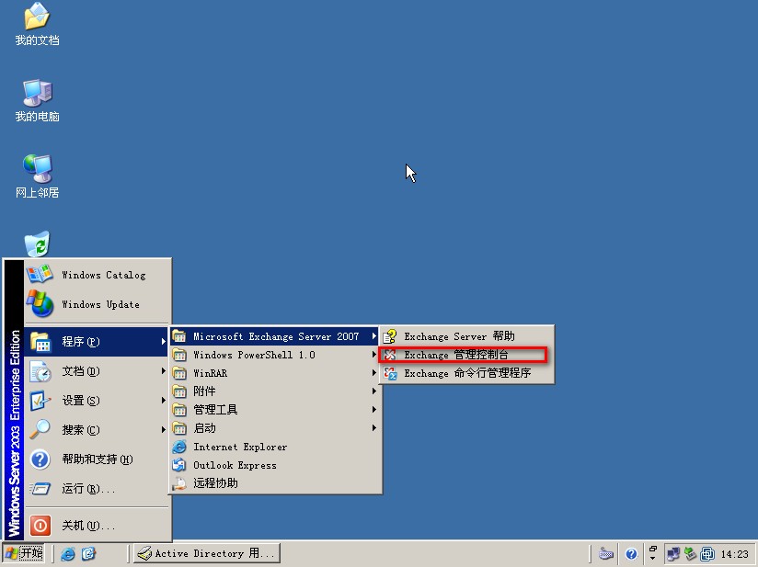Click the 关机(U) red power icon
This screenshot has height=567, width=758.
pos(40,525)
